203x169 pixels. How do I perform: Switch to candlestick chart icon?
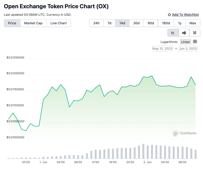[184, 33]
